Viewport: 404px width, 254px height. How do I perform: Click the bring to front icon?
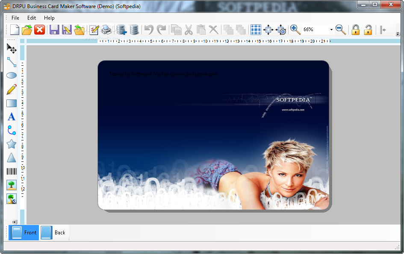229,29
